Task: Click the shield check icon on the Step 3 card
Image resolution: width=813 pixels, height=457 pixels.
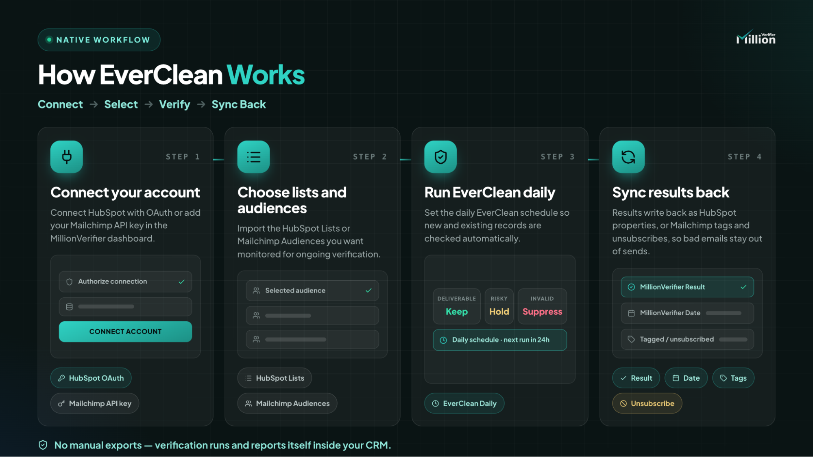Action: [x=441, y=157]
